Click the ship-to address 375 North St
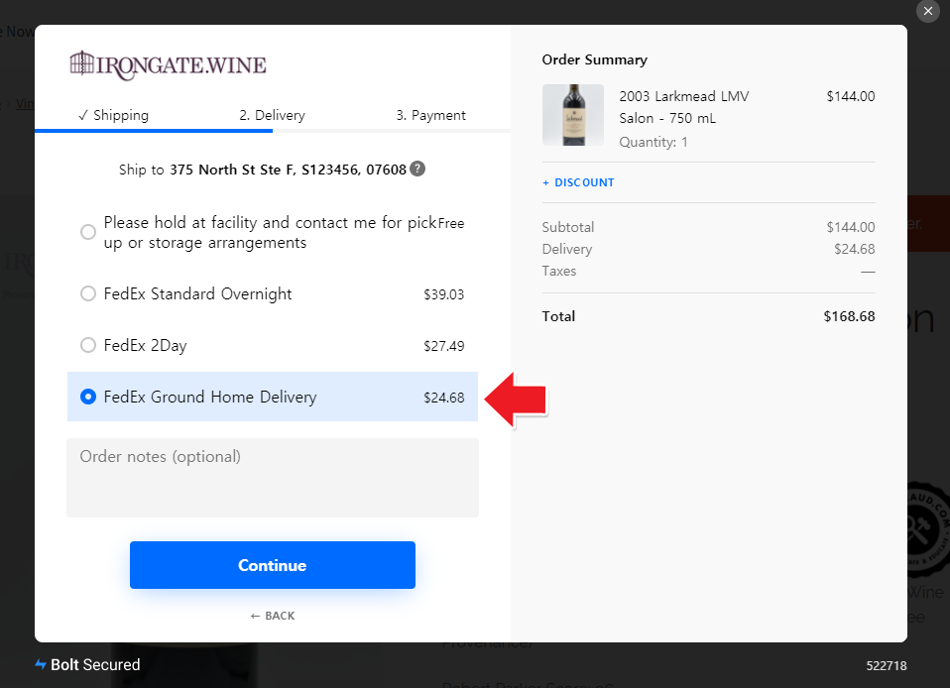The image size is (950, 688). (288, 170)
